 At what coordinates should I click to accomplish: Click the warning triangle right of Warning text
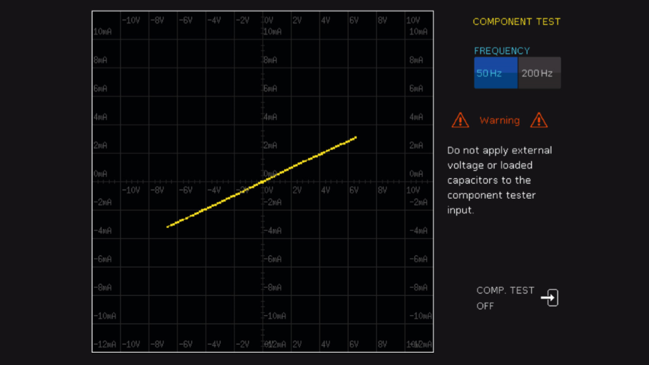[538, 121]
